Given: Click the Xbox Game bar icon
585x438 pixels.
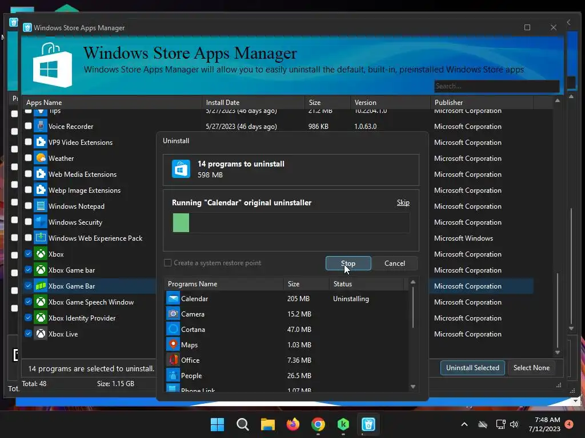Looking at the screenshot, I should tap(41, 270).
